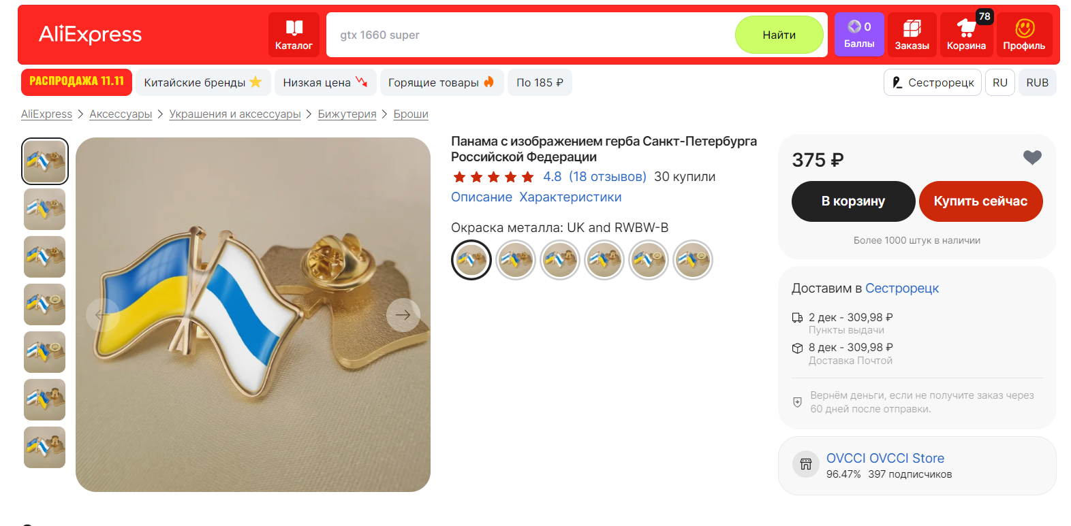Open the Китайские бренды menu item

click(203, 82)
